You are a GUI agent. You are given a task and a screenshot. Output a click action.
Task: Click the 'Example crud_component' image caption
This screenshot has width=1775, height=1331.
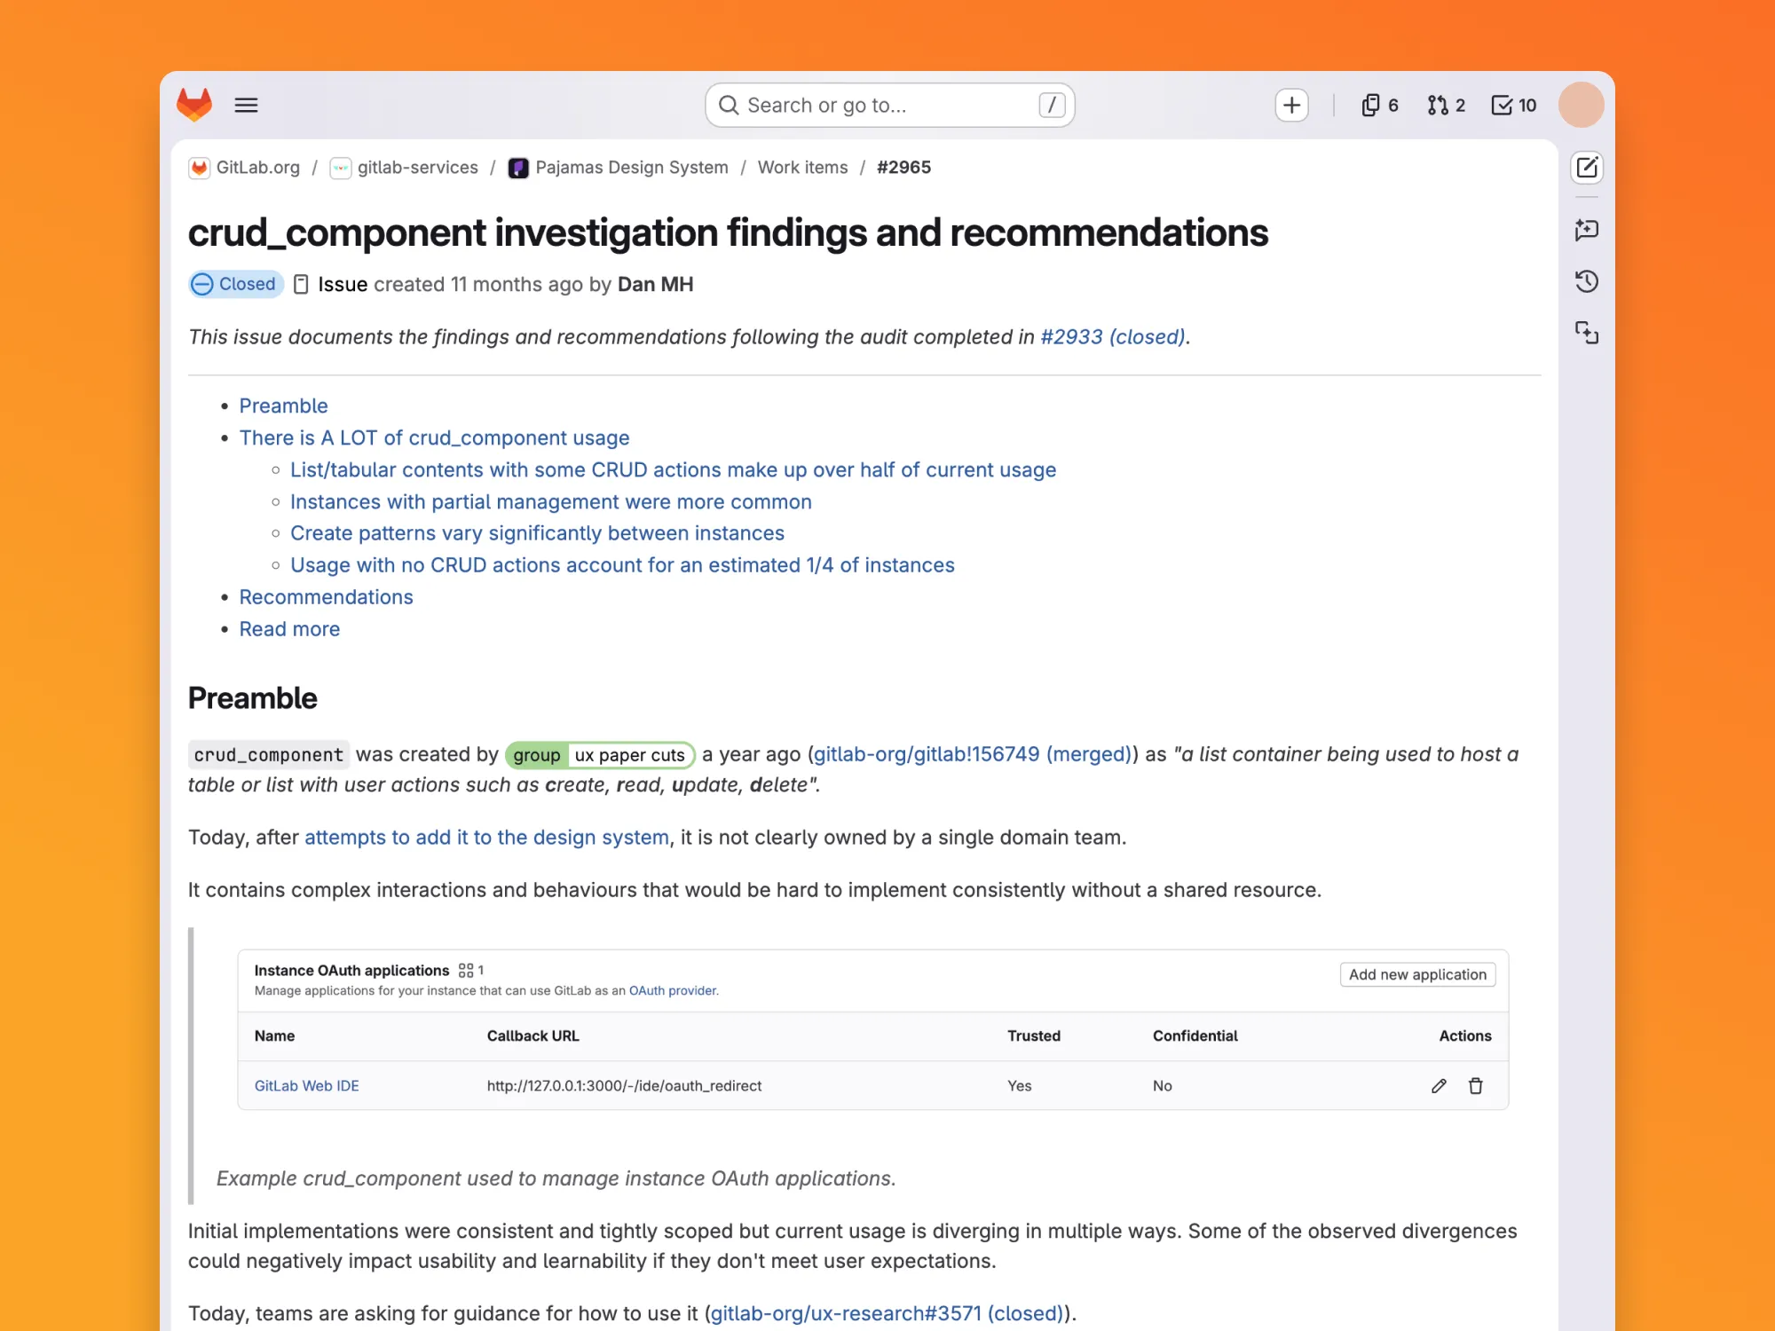(x=556, y=1178)
